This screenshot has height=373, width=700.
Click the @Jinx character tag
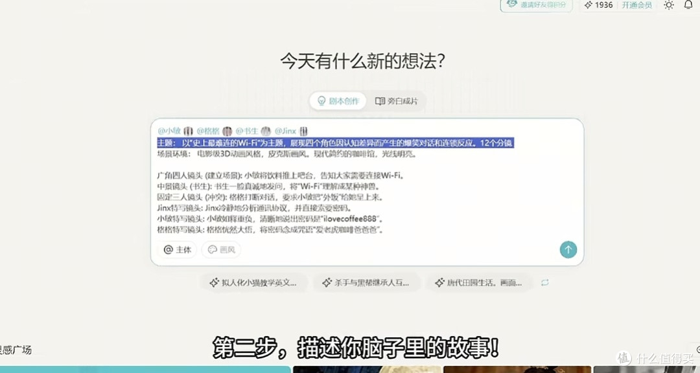[x=291, y=131]
